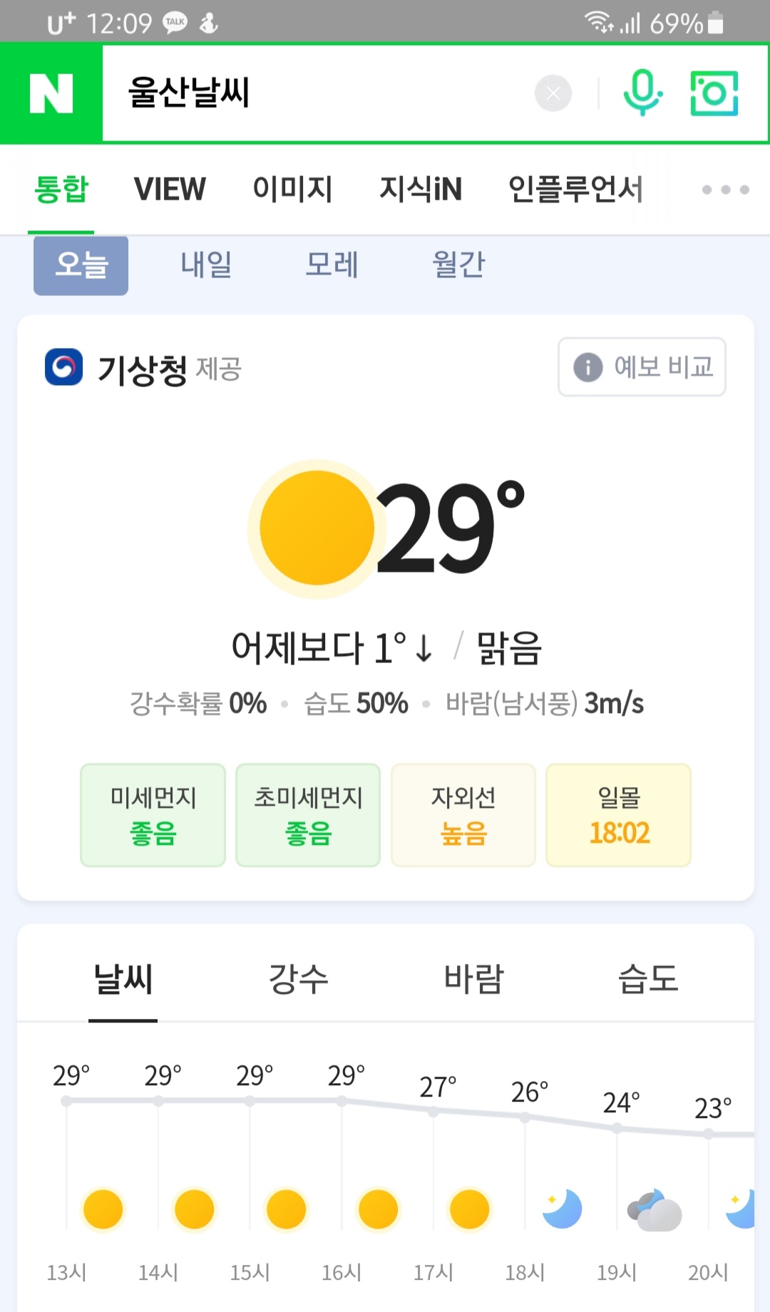Open Smart Lens camera search icon
This screenshot has height=1312, width=770.
pos(714,93)
